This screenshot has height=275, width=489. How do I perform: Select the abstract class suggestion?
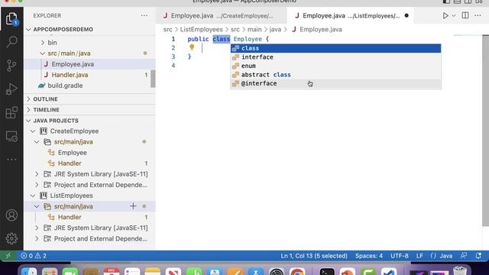(x=335, y=75)
